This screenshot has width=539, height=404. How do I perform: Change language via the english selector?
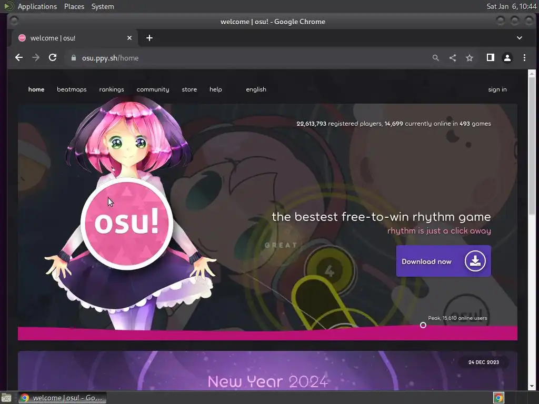click(x=256, y=89)
